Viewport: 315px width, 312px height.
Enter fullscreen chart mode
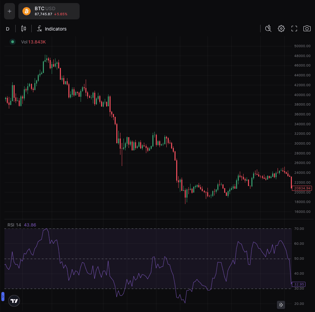[x=294, y=29]
